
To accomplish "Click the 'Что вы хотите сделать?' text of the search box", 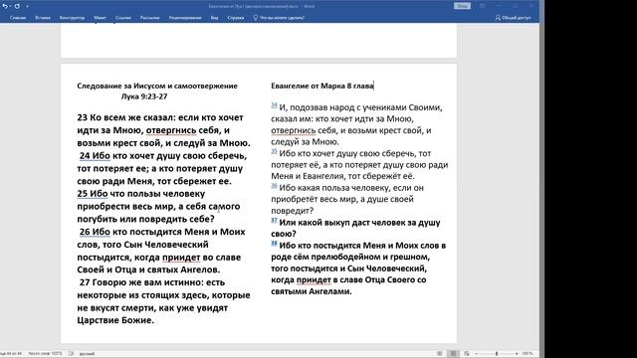I will 282,18.
